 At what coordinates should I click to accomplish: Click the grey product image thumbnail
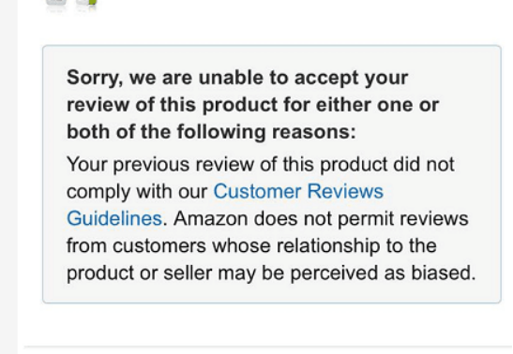[x=56, y=4]
